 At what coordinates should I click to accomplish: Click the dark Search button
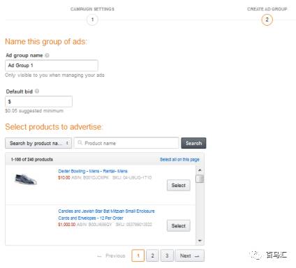[193, 143]
